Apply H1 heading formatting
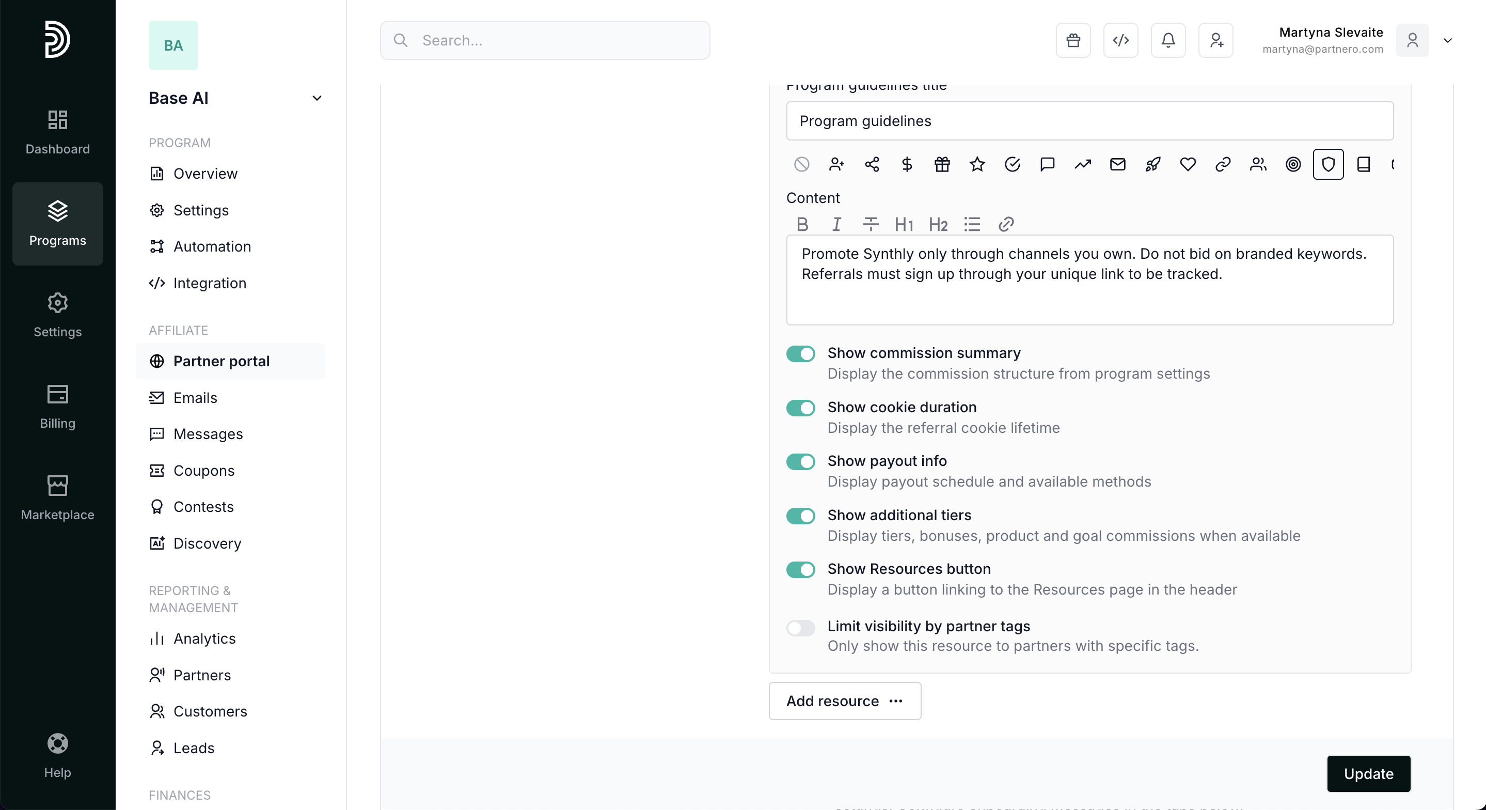 click(904, 224)
